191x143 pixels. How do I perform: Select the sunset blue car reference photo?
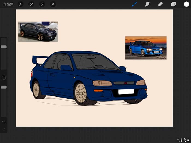146,48
